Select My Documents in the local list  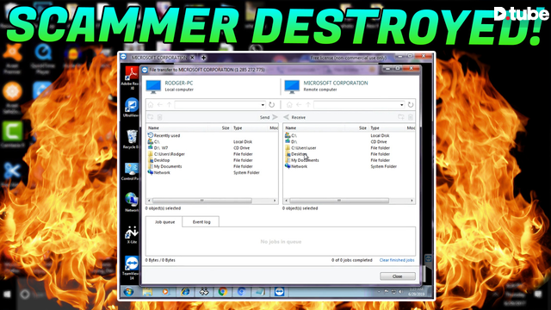pyautogui.click(x=213, y=166)
